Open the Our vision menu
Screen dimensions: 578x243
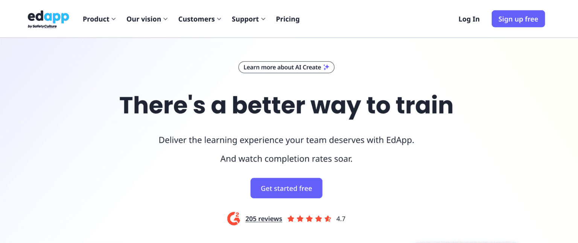[x=144, y=19]
